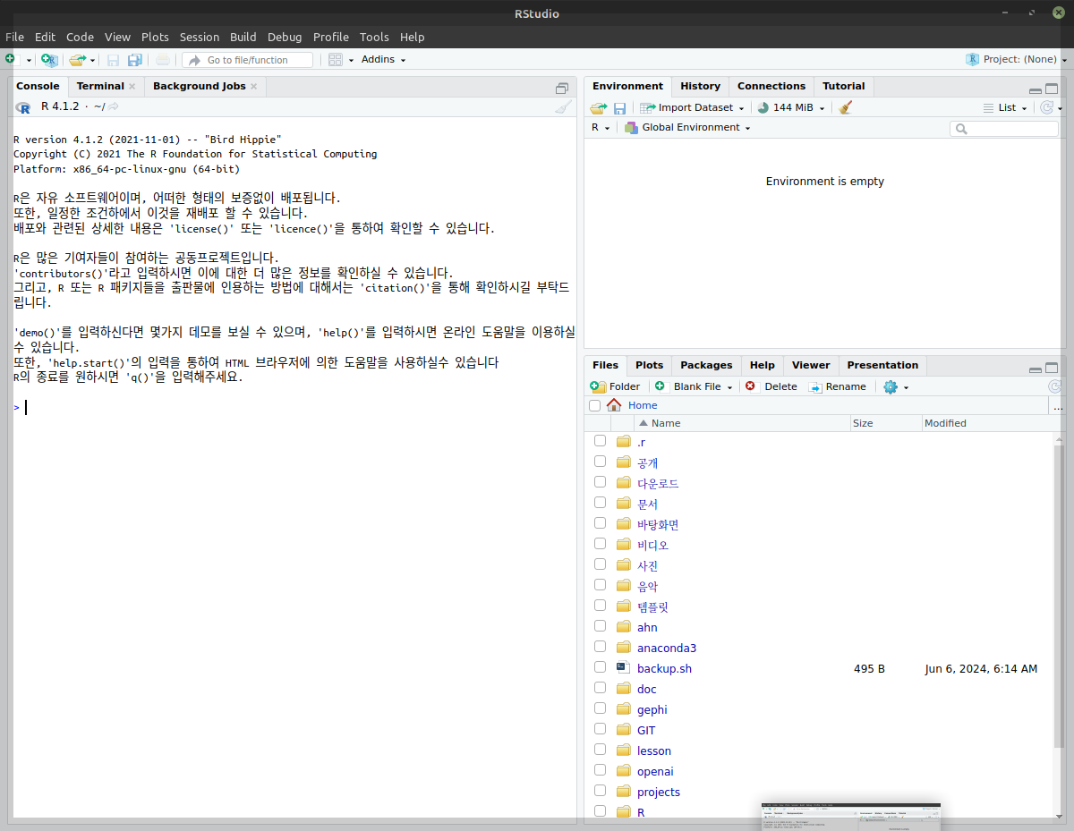1074x831 pixels.
Task: Check the box next to backup.sh
Action: click(600, 667)
